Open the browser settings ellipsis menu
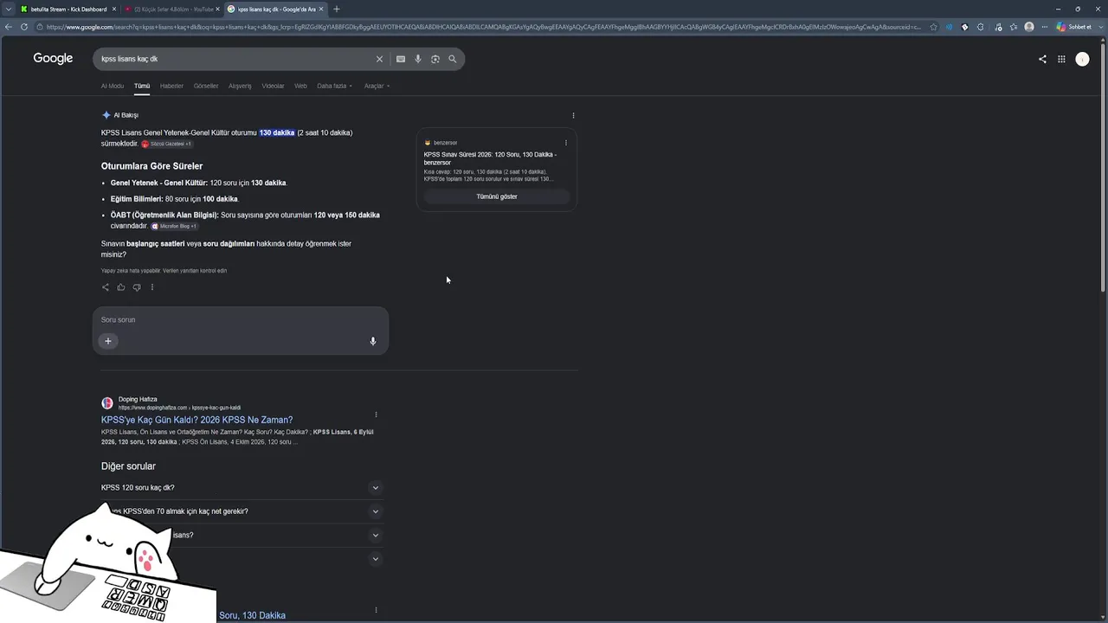1108x623 pixels. (1045, 27)
